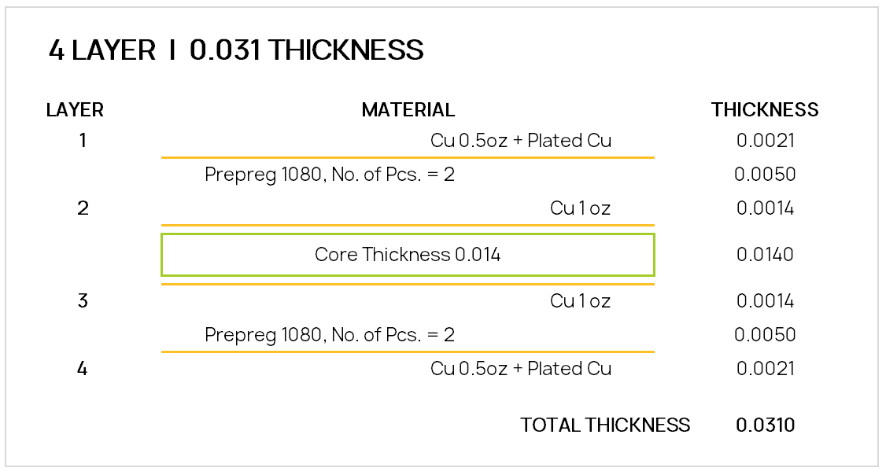Click the "4 LAYER | 0.031 THICKNESS" title

[x=236, y=51]
